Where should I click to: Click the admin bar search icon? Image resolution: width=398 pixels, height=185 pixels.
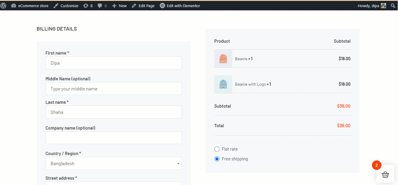[393, 6]
